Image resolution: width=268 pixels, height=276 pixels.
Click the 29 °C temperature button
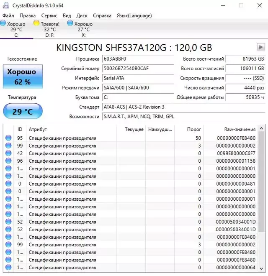(23, 111)
